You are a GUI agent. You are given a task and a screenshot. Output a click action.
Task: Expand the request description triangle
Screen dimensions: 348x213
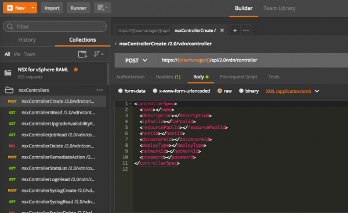click(x=116, y=44)
